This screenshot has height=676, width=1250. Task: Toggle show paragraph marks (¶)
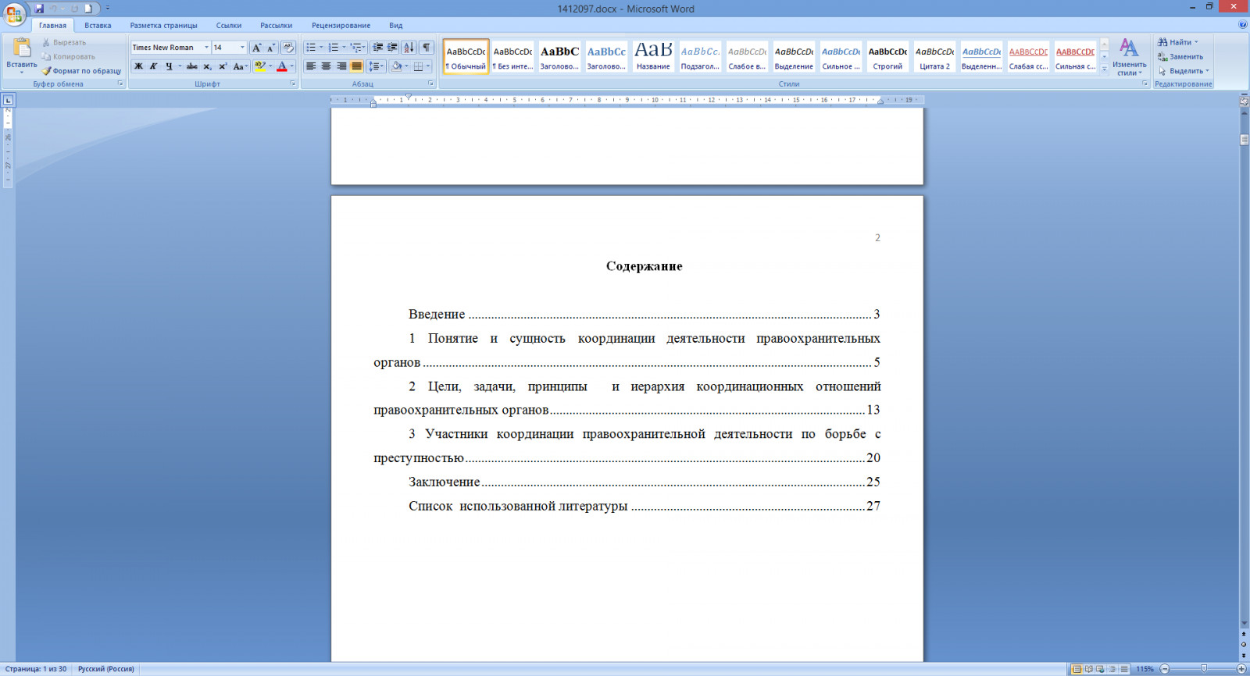tap(427, 48)
